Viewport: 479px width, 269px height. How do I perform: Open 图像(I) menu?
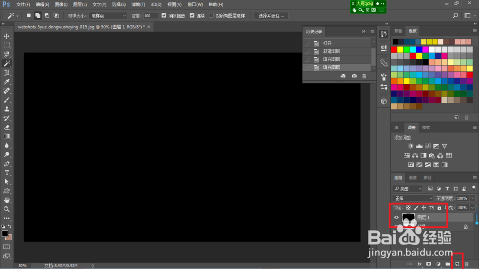click(x=61, y=5)
